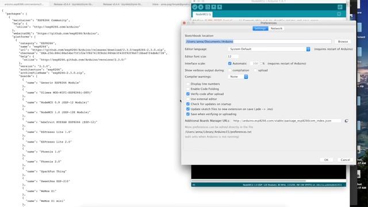Click Browse button for sketchbook location
This screenshot has width=368, height=207.
[343, 41]
